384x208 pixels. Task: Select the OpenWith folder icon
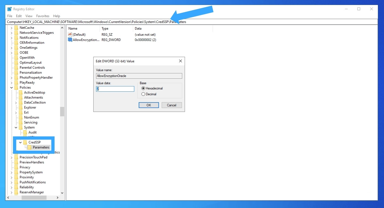(x=16, y=58)
